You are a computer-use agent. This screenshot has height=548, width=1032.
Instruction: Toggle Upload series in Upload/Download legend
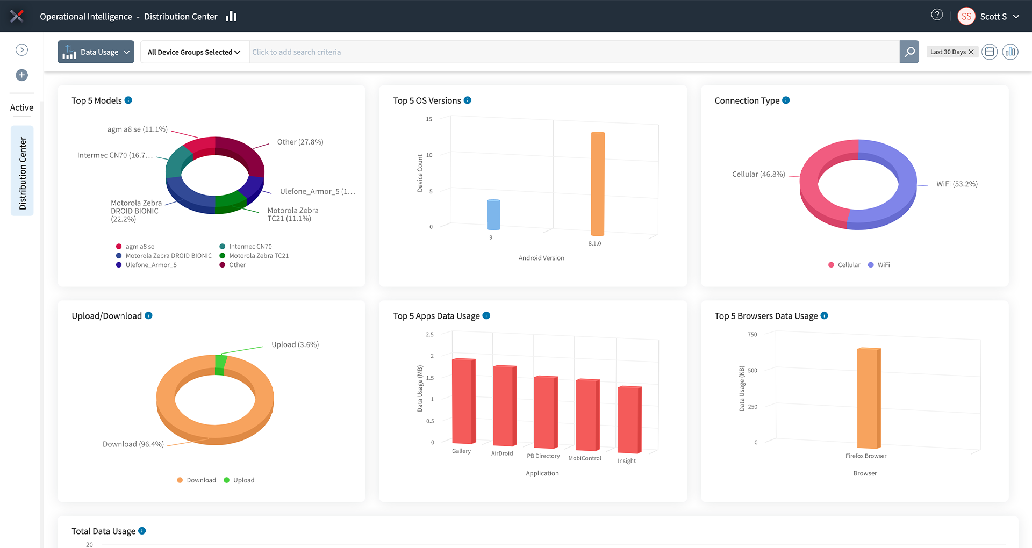click(x=239, y=480)
